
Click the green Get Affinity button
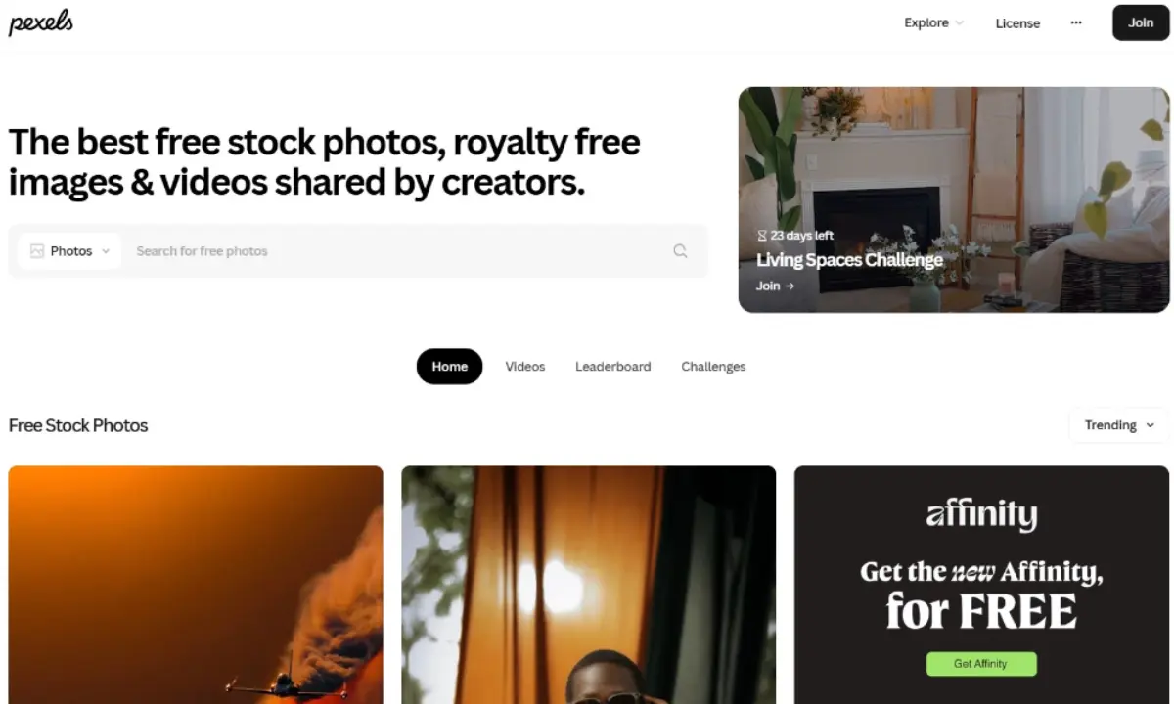tap(981, 664)
